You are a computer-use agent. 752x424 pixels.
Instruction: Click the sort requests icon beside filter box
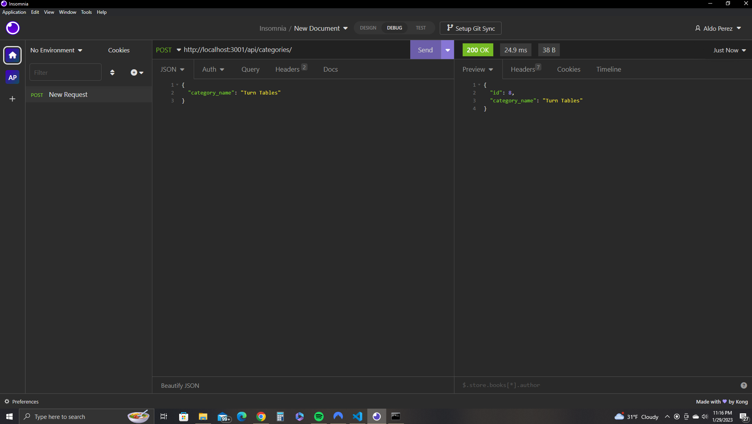(x=113, y=72)
